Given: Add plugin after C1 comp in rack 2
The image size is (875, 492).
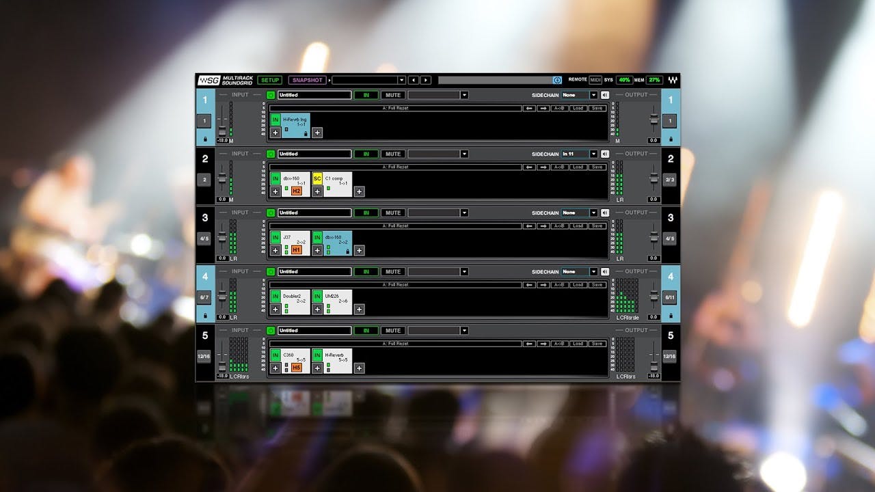Looking at the screenshot, I should pos(359,191).
